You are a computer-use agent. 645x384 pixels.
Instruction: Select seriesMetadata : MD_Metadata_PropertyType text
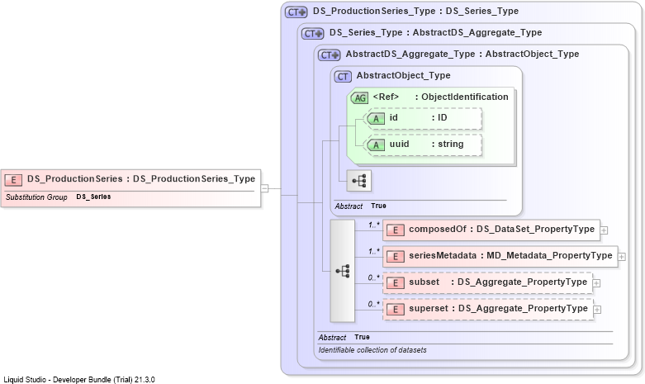pyautogui.click(x=510, y=255)
